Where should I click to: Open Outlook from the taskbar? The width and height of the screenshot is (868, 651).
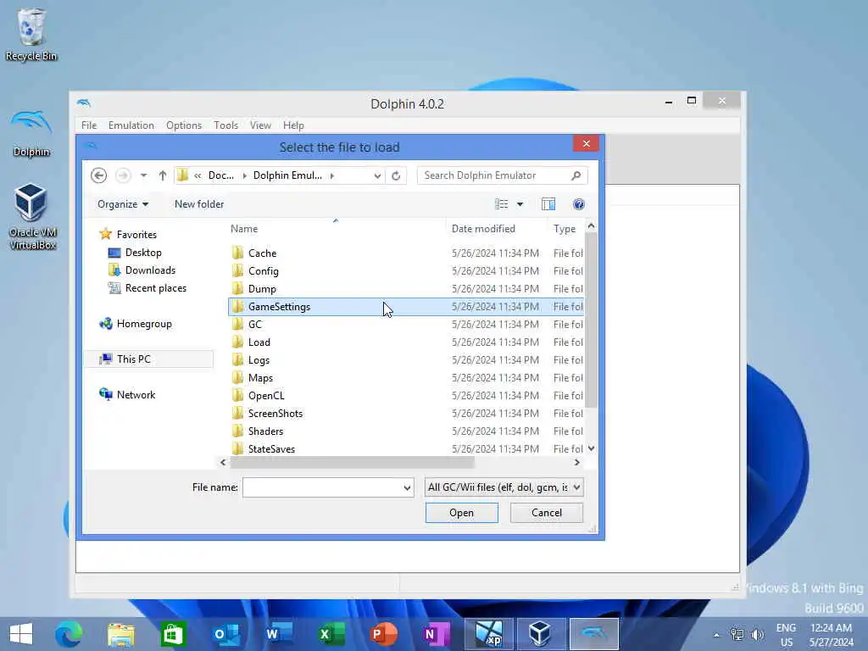[x=226, y=634]
